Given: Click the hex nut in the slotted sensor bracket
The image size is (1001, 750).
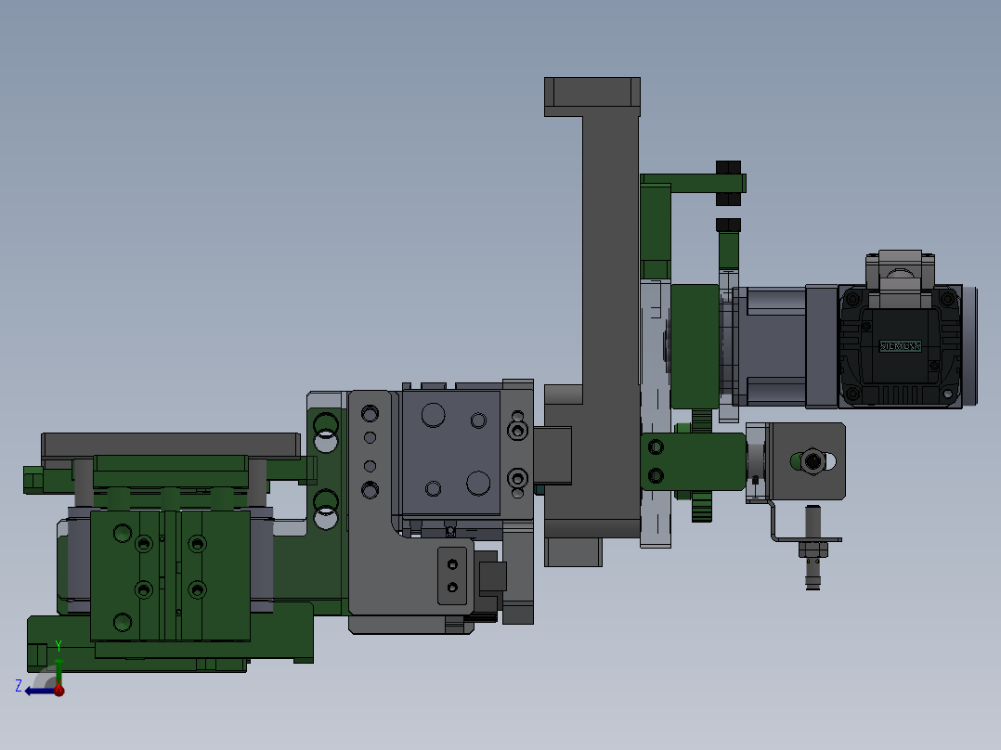Looking at the screenshot, I should [x=811, y=459].
